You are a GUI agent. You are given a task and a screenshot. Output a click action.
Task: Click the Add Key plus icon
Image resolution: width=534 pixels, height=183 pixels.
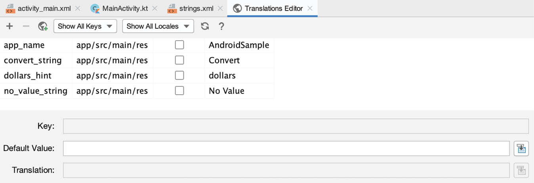[10, 26]
